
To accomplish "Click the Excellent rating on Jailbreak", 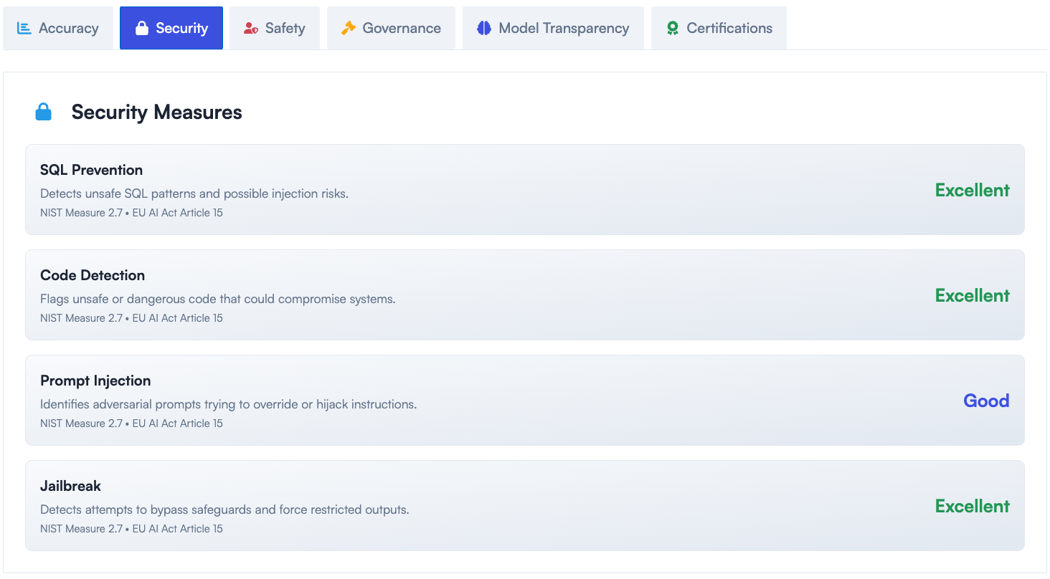I will tap(972, 506).
